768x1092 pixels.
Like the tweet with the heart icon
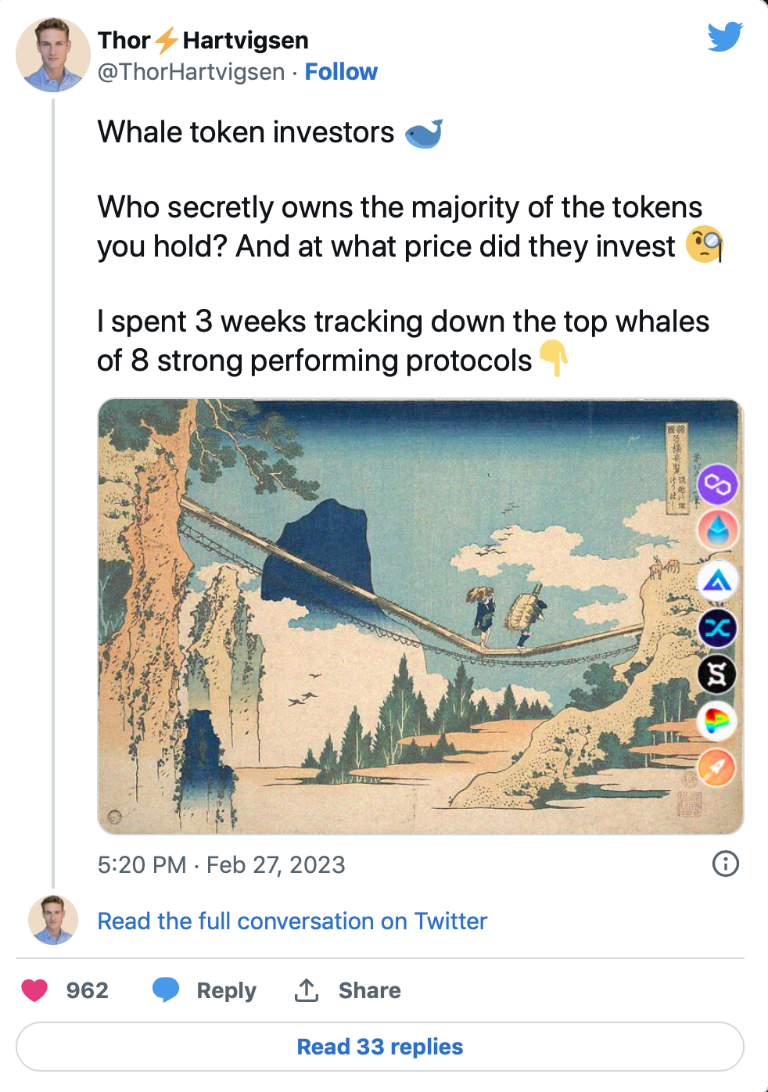point(35,990)
